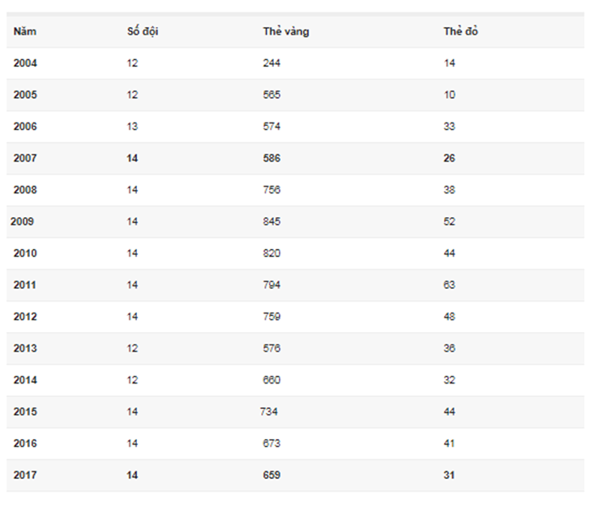Select yellow card value 660
592x506 pixels.
pos(271,380)
